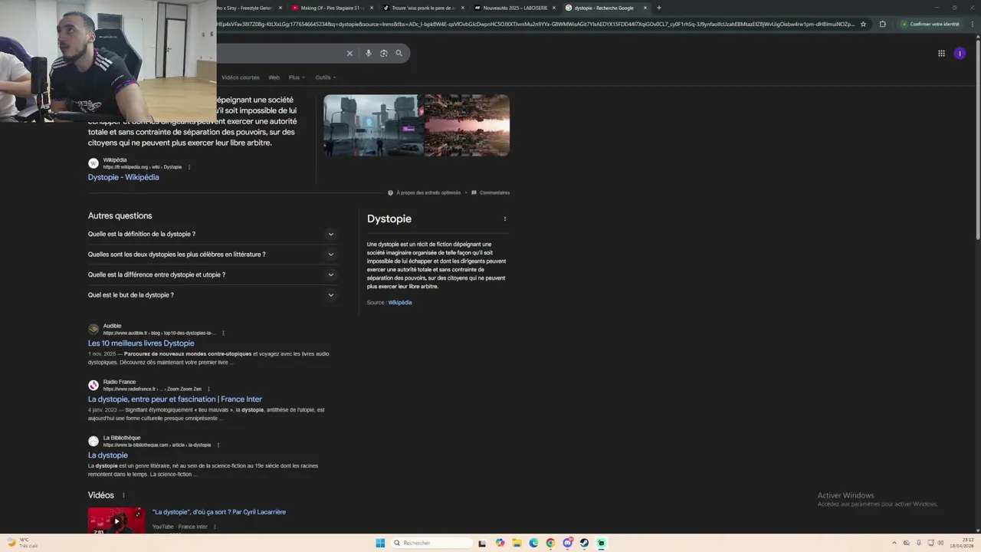Image resolution: width=981 pixels, height=552 pixels.
Task: Switch to Trouve 'wiss prank' TikTok tab
Action: (x=422, y=8)
